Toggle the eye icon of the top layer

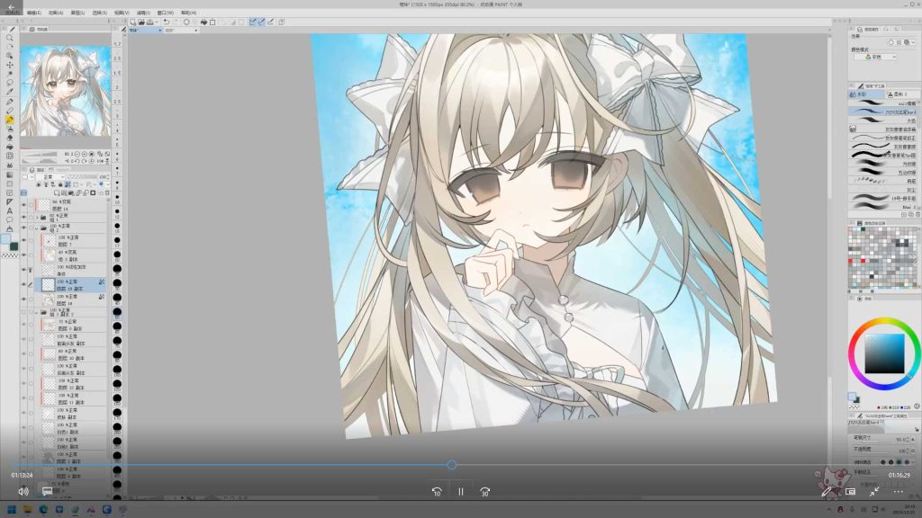pyautogui.click(x=24, y=203)
